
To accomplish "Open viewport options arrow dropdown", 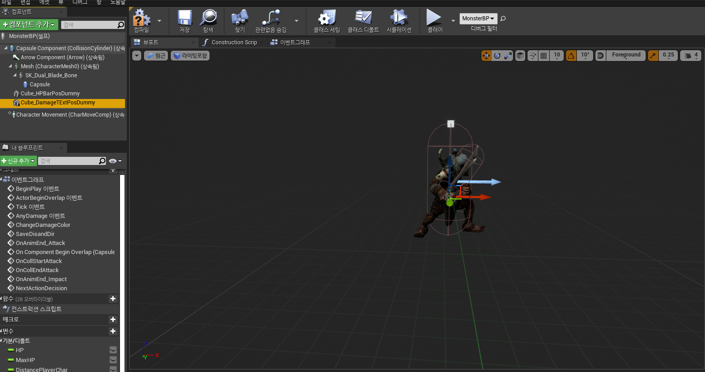I will click(x=137, y=56).
